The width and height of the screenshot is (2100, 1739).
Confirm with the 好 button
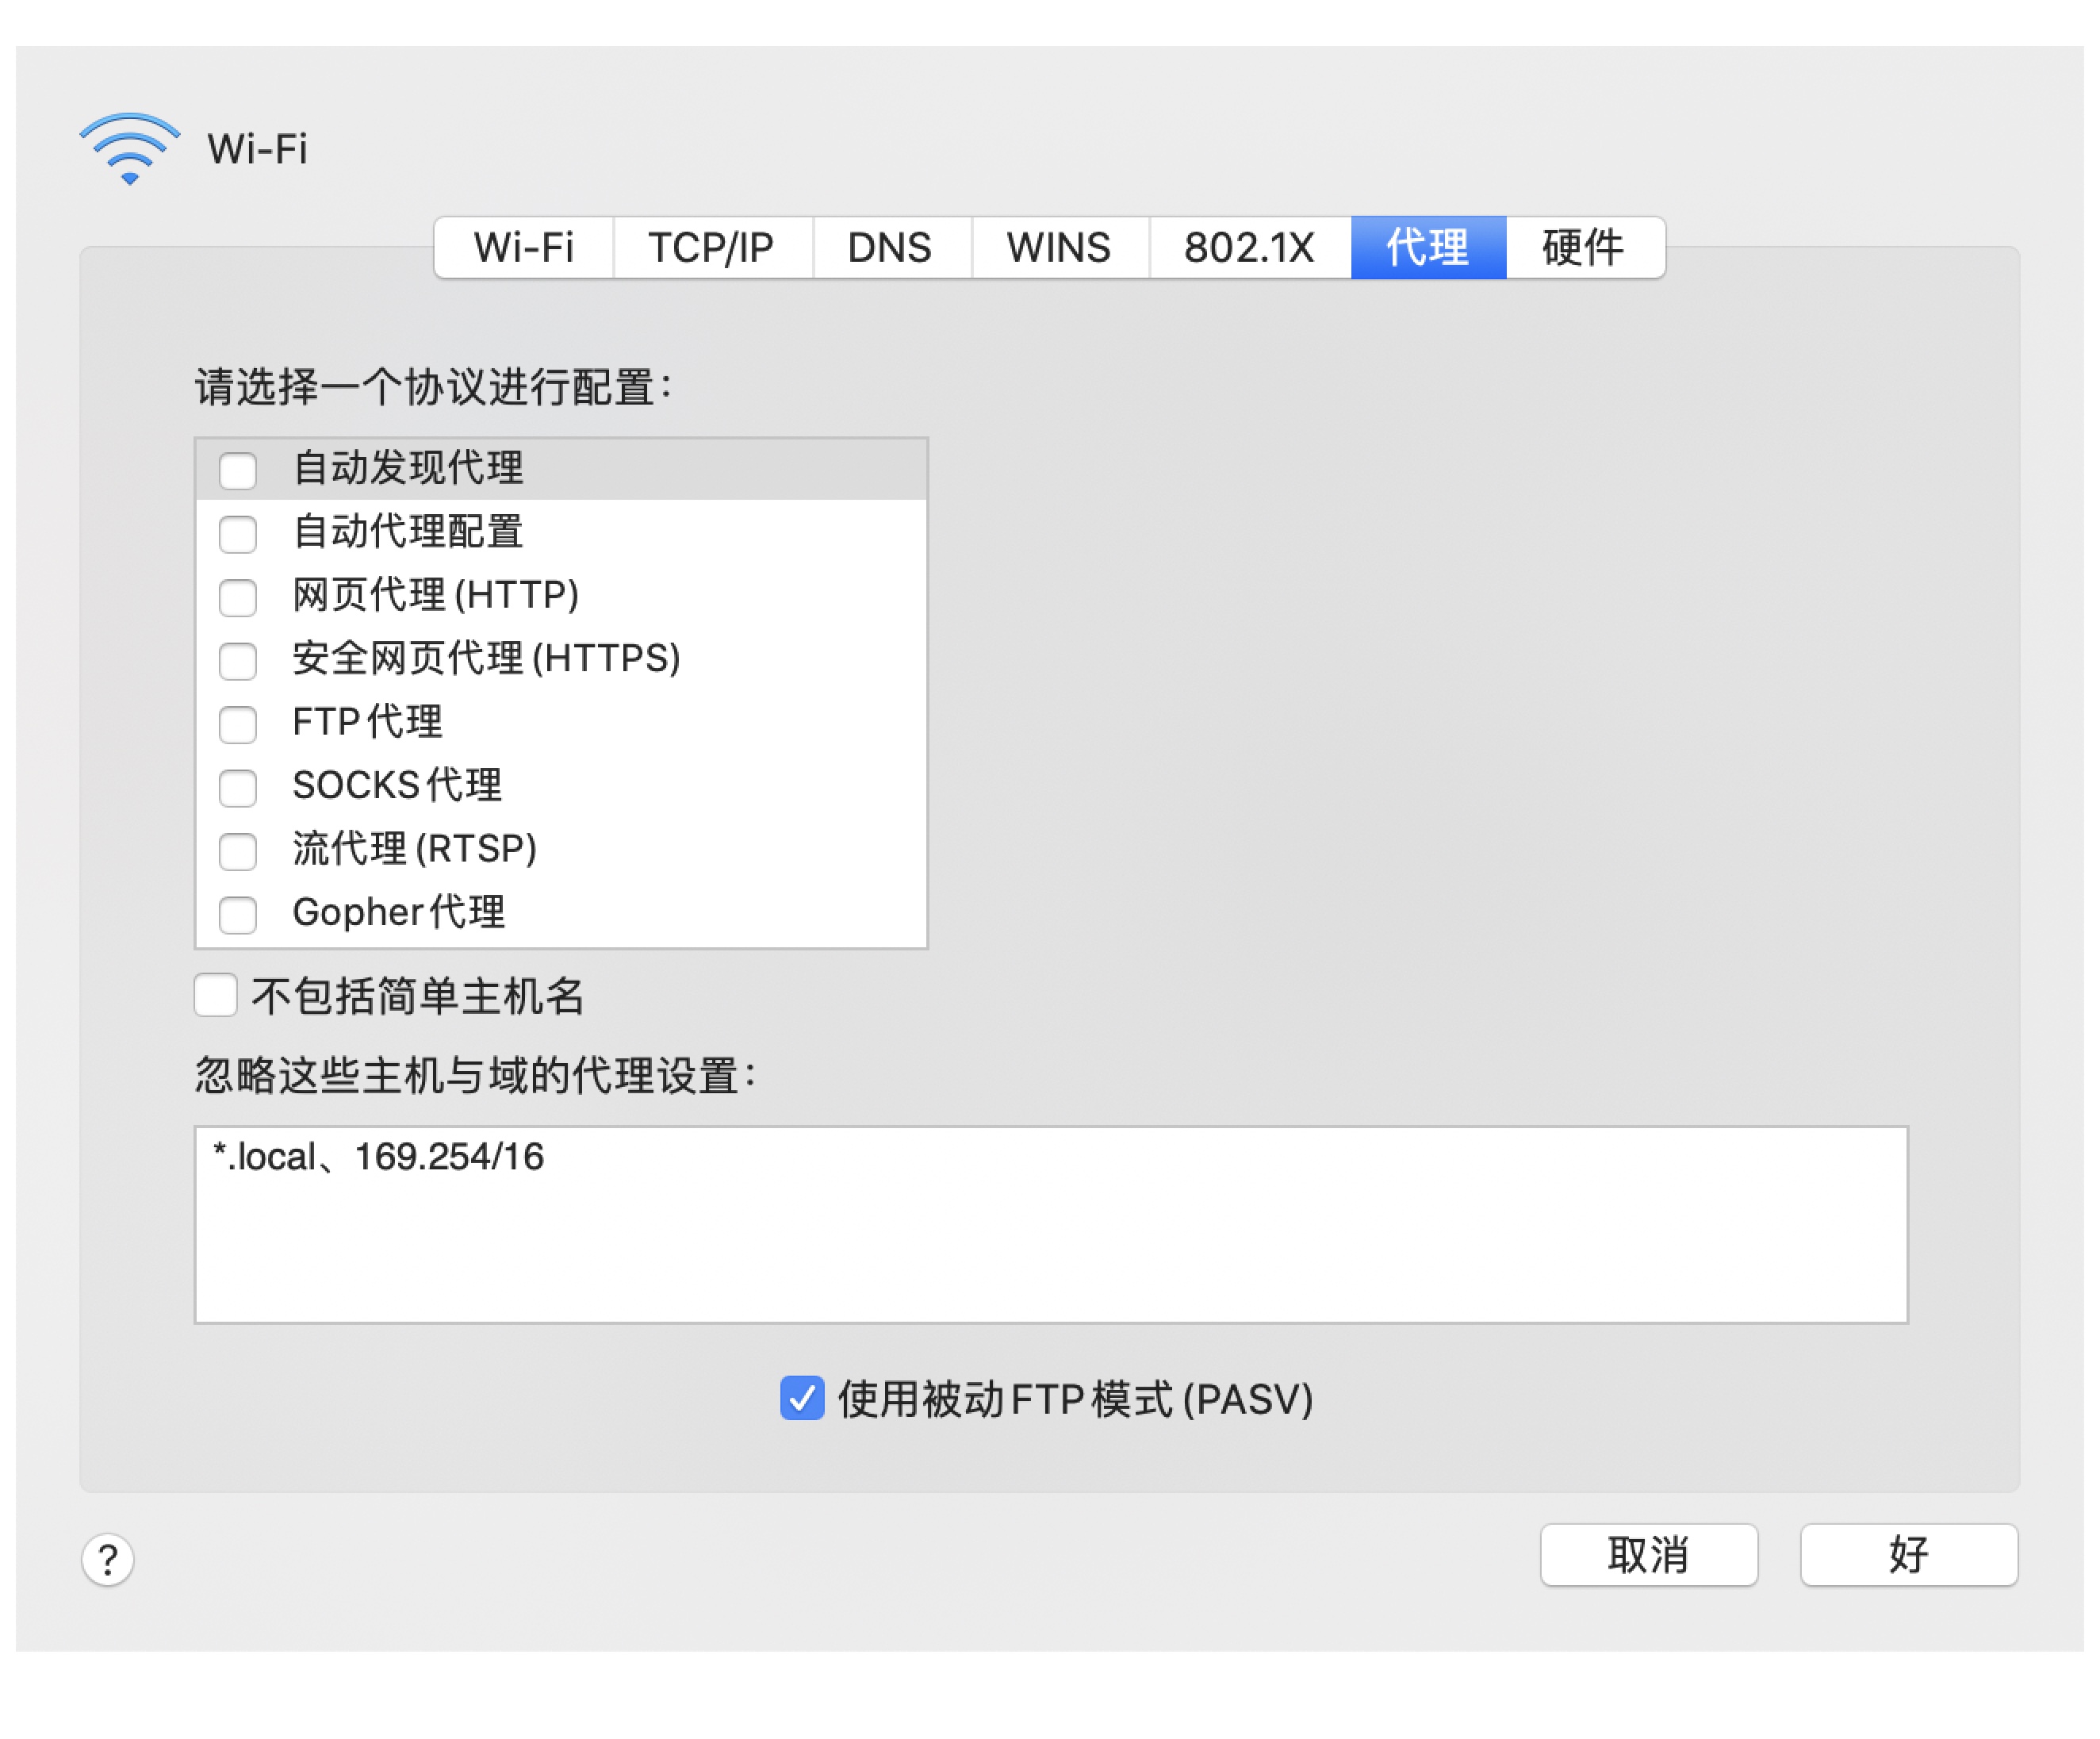[1908, 1554]
